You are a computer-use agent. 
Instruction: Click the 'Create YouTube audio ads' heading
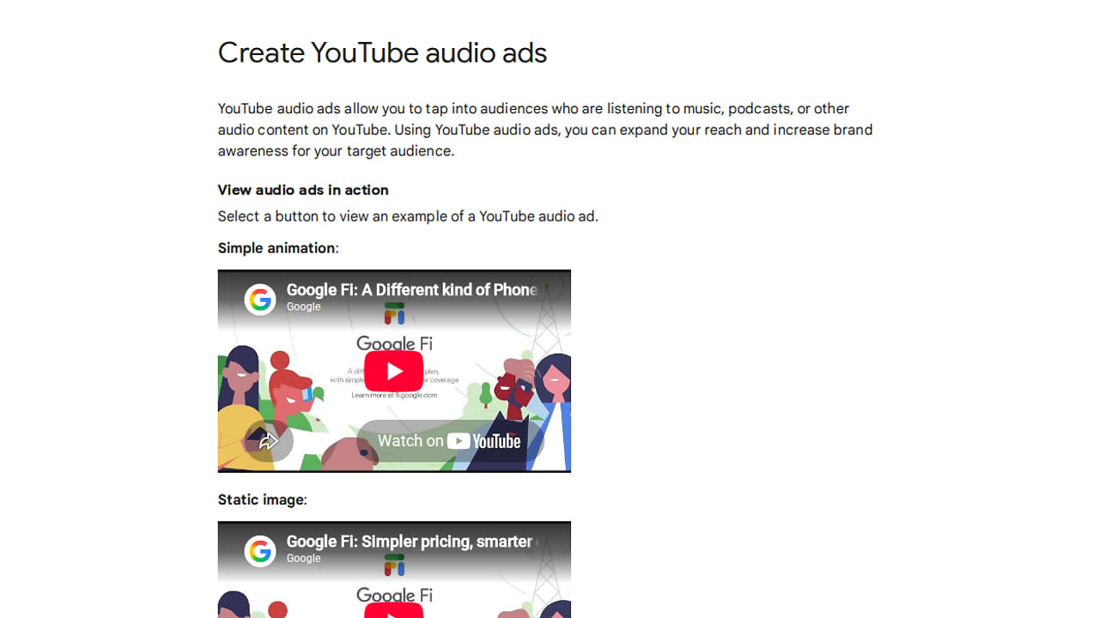[382, 53]
